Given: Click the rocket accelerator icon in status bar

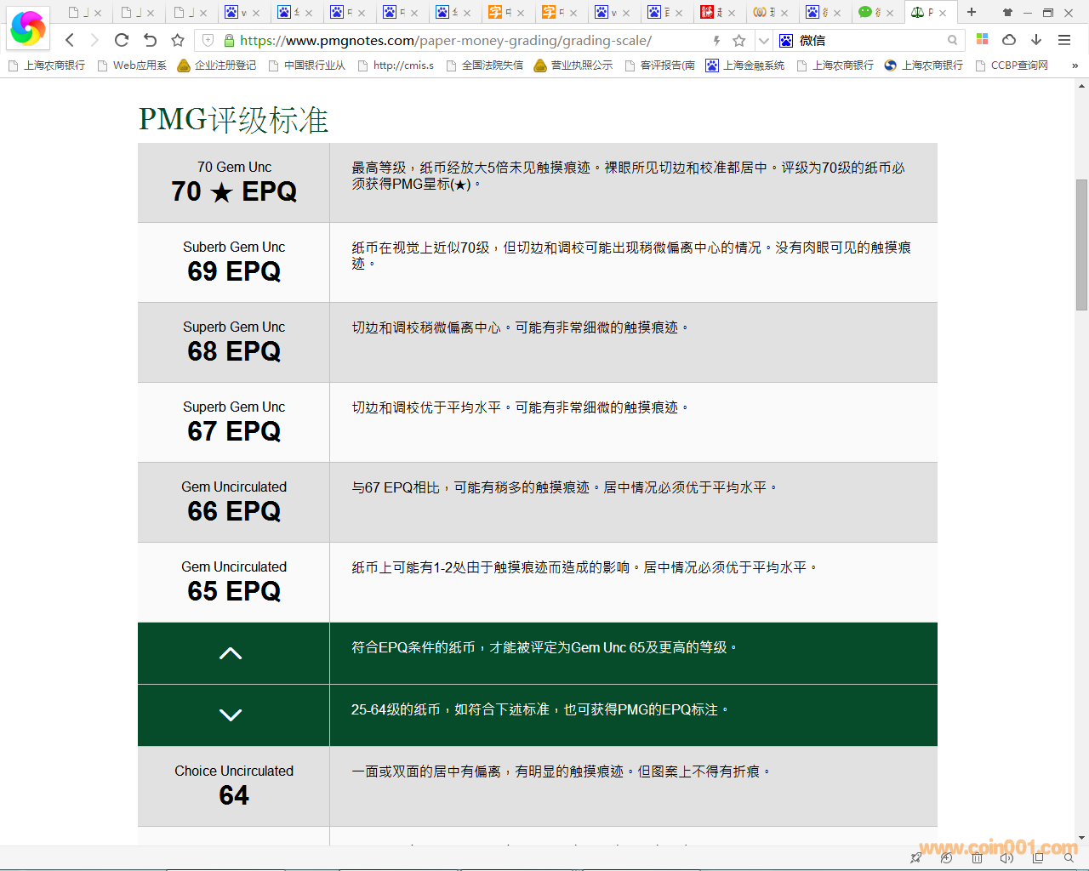Looking at the screenshot, I should tap(915, 858).
